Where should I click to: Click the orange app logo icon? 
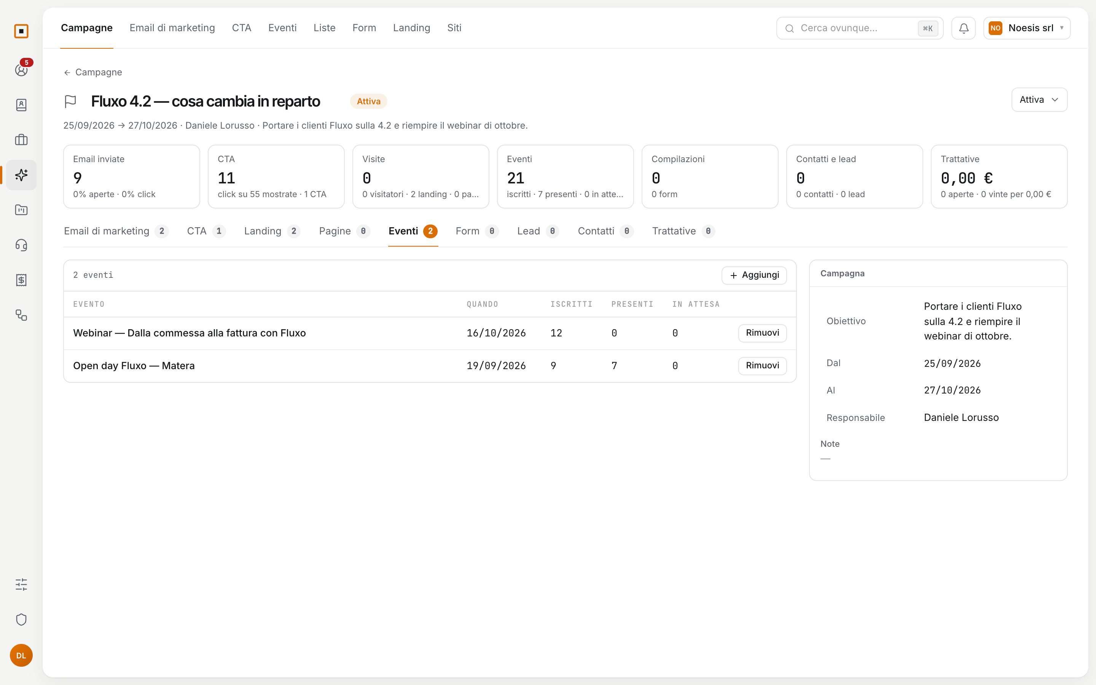pos(21,31)
